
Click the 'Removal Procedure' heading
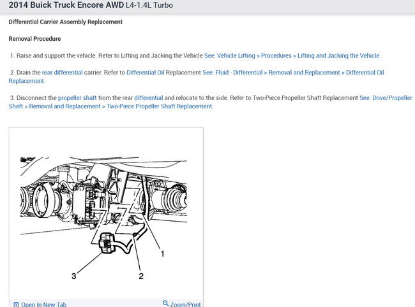coord(34,39)
